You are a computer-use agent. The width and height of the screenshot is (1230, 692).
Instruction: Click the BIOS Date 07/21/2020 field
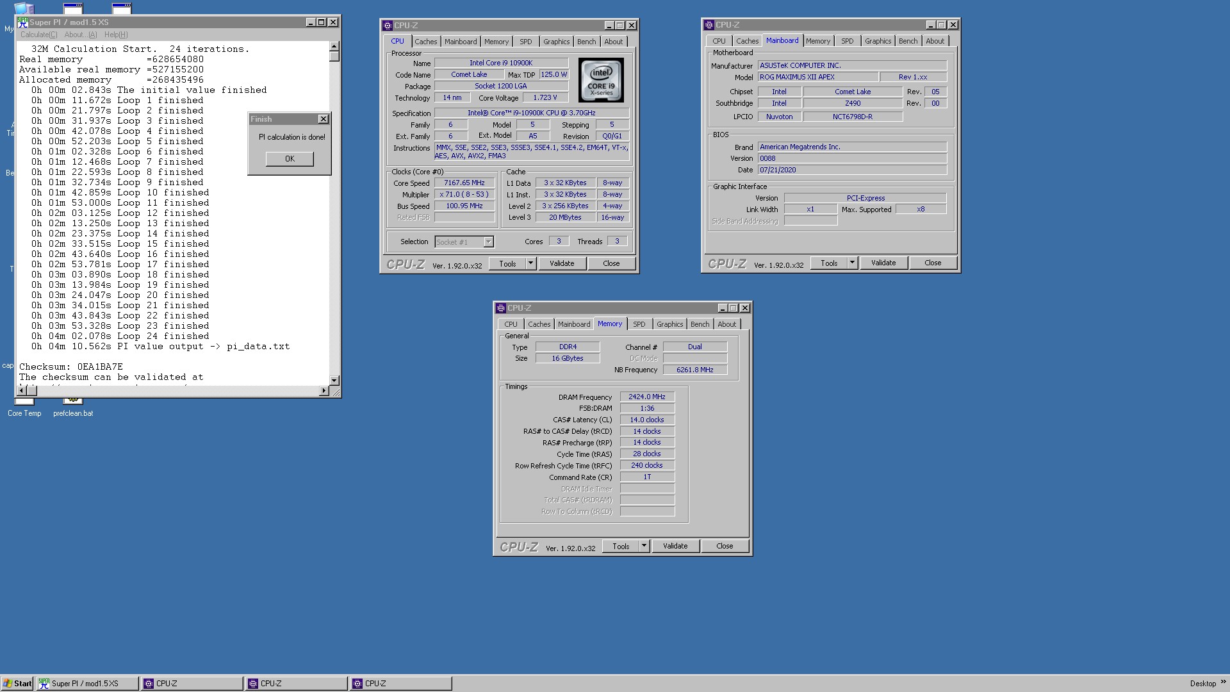852,170
